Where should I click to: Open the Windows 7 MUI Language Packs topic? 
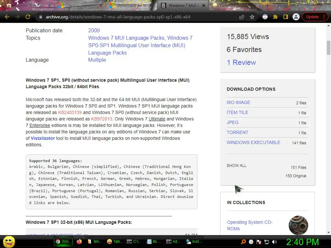point(126,38)
